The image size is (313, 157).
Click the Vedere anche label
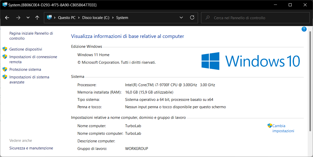21,141
